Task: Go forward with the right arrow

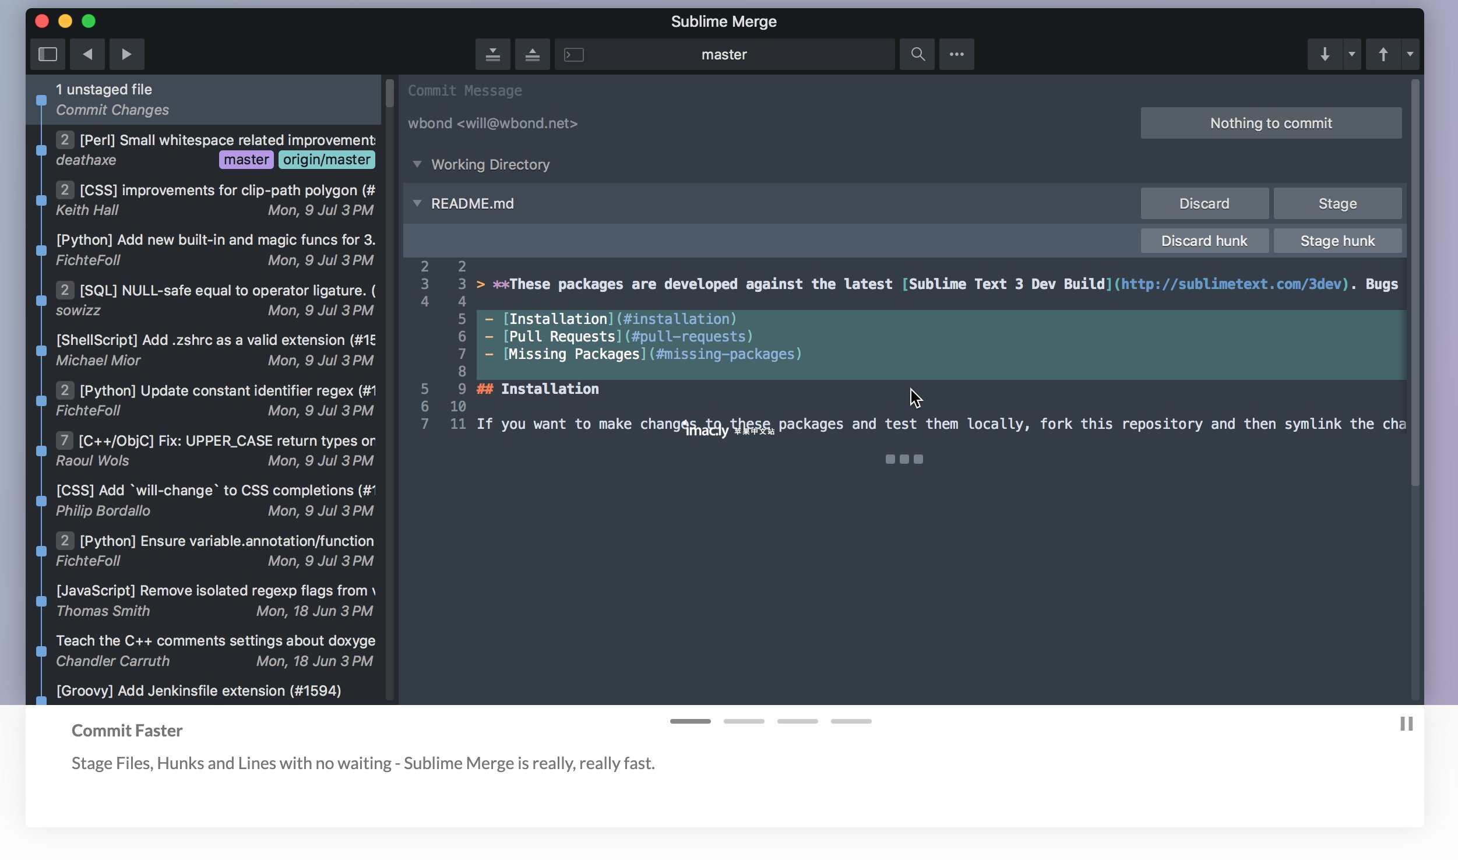Action: [x=126, y=54]
